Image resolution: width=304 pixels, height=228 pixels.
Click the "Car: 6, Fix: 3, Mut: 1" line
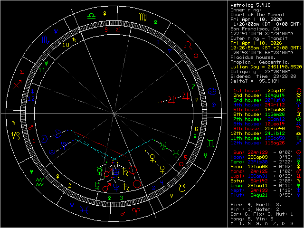pos(262,214)
